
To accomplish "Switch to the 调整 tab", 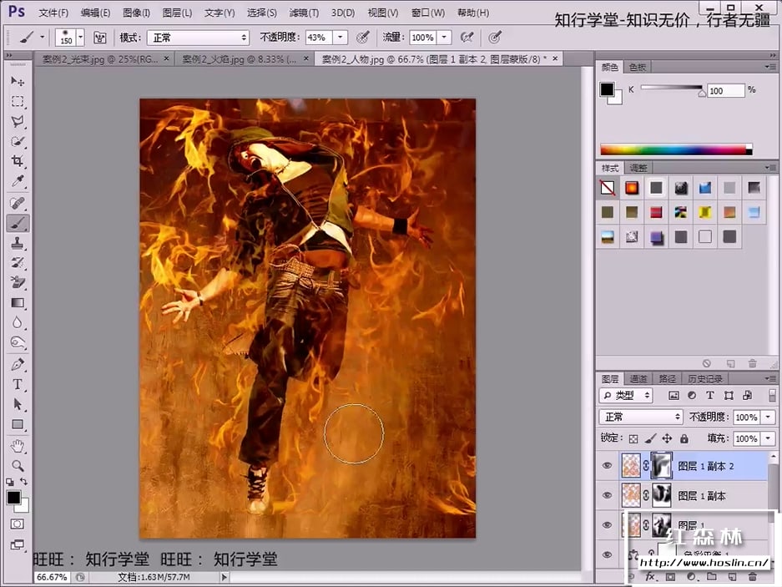I will pos(638,168).
